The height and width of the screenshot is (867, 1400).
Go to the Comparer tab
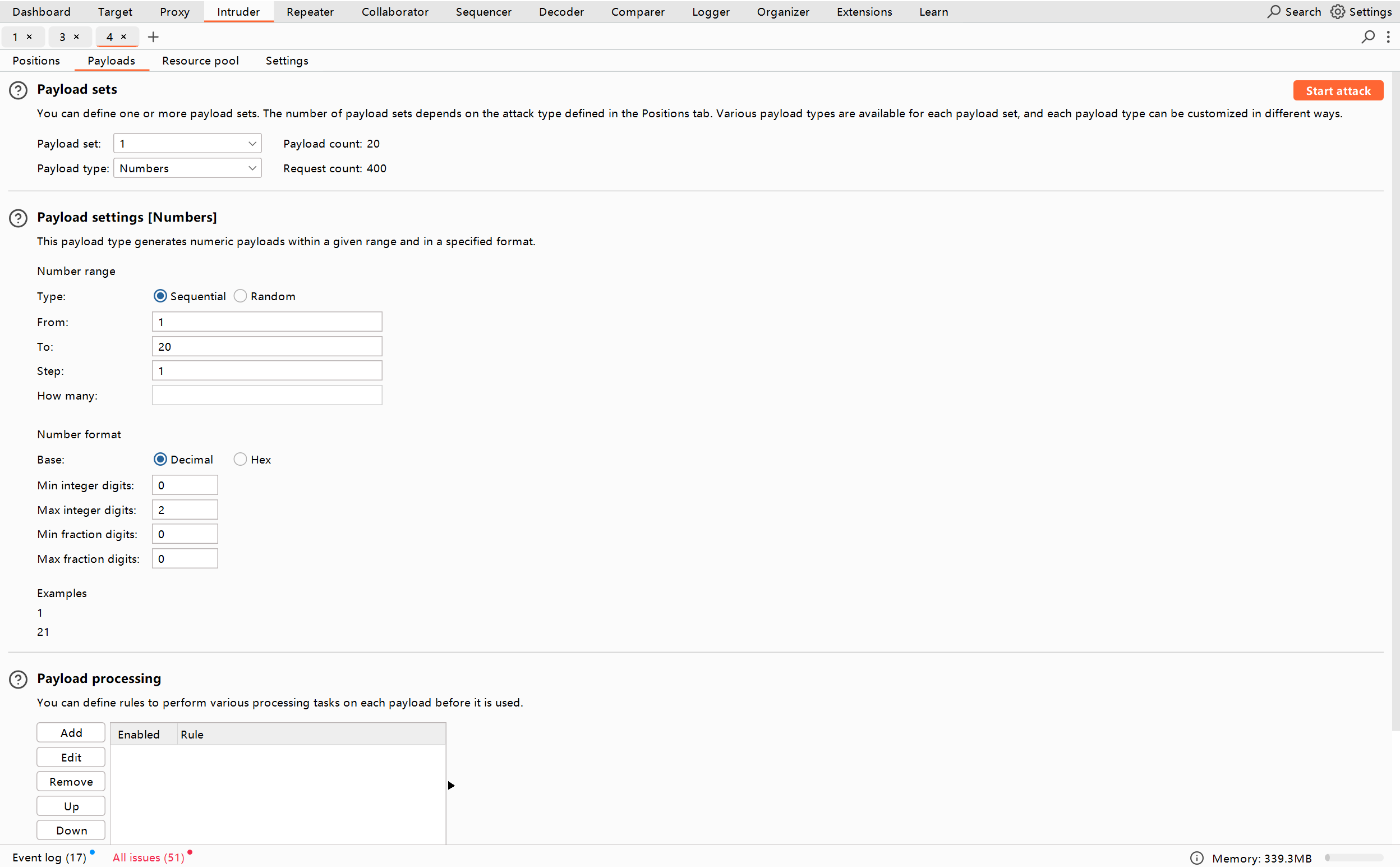pyautogui.click(x=638, y=11)
